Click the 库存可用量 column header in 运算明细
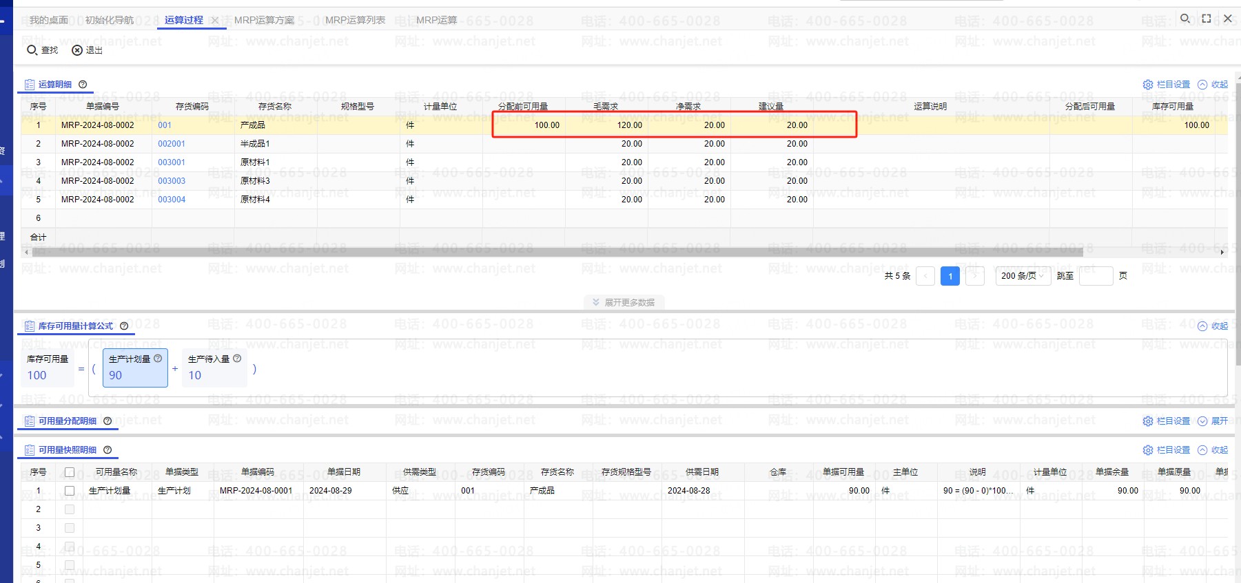The image size is (1241, 583). point(1173,106)
